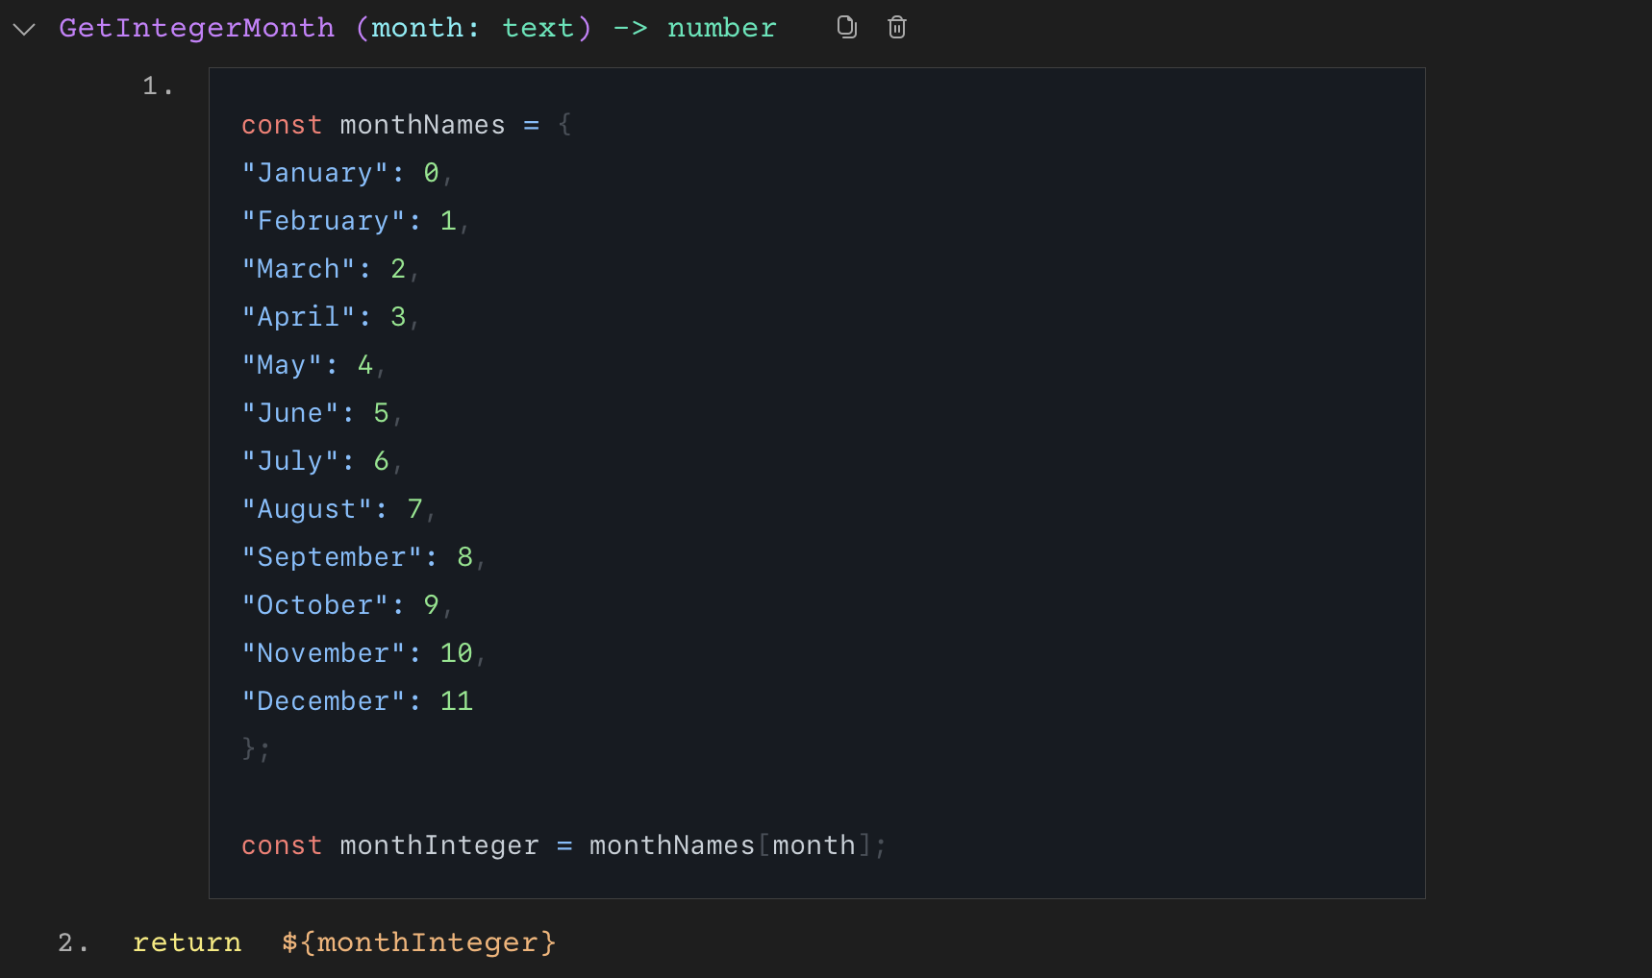The image size is (1652, 978).
Task: Click the month parameter in the signature
Action: (420, 28)
